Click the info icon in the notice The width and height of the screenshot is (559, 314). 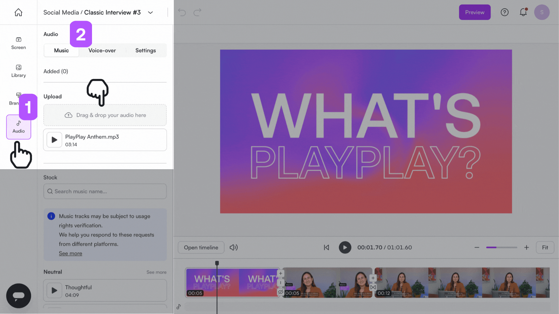pyautogui.click(x=51, y=216)
